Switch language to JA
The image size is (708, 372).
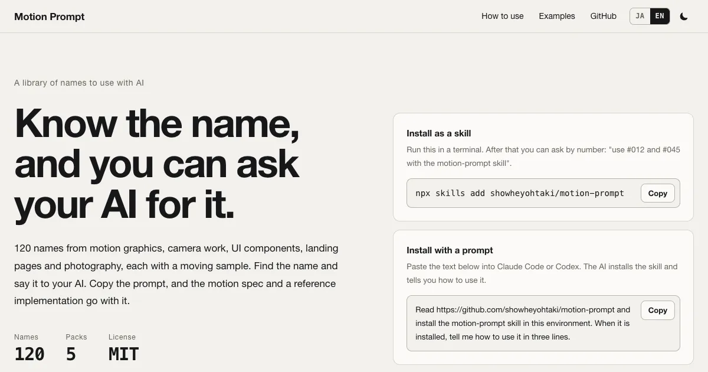640,17
